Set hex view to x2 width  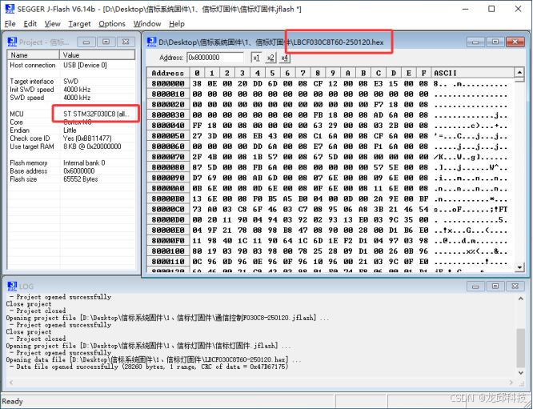[x=271, y=58]
